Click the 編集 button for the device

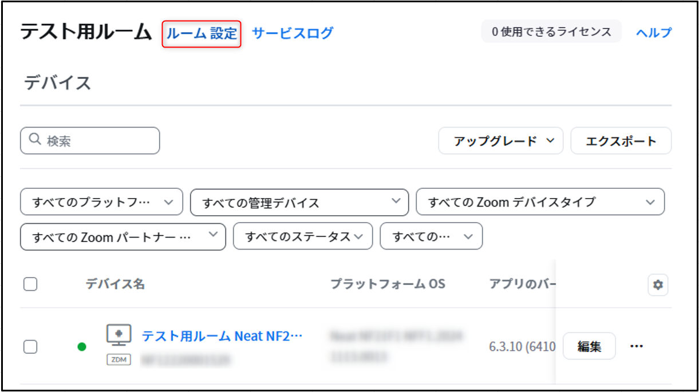tap(589, 346)
